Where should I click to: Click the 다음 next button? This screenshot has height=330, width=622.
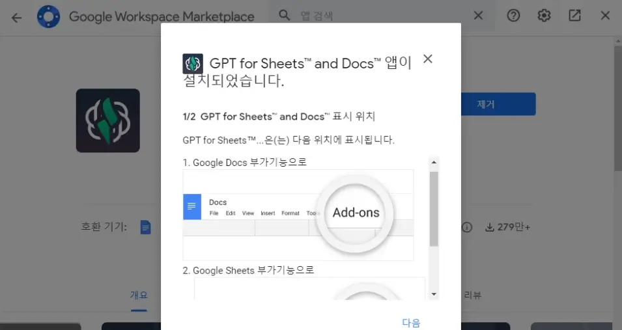point(411,322)
